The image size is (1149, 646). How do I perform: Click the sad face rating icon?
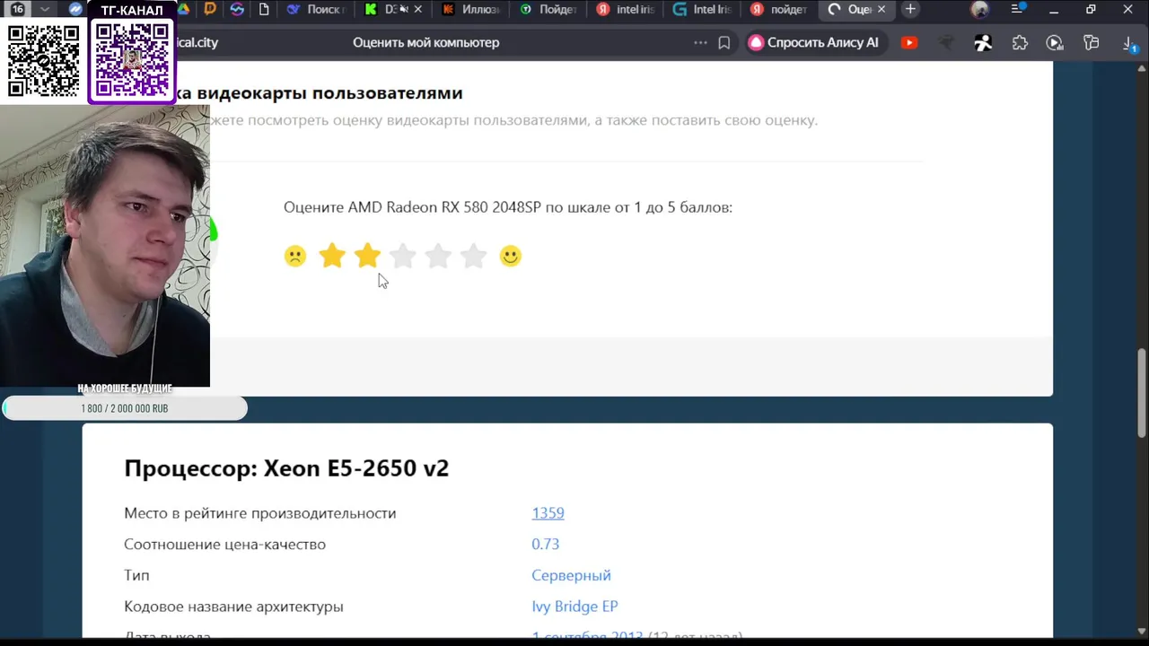(x=295, y=257)
